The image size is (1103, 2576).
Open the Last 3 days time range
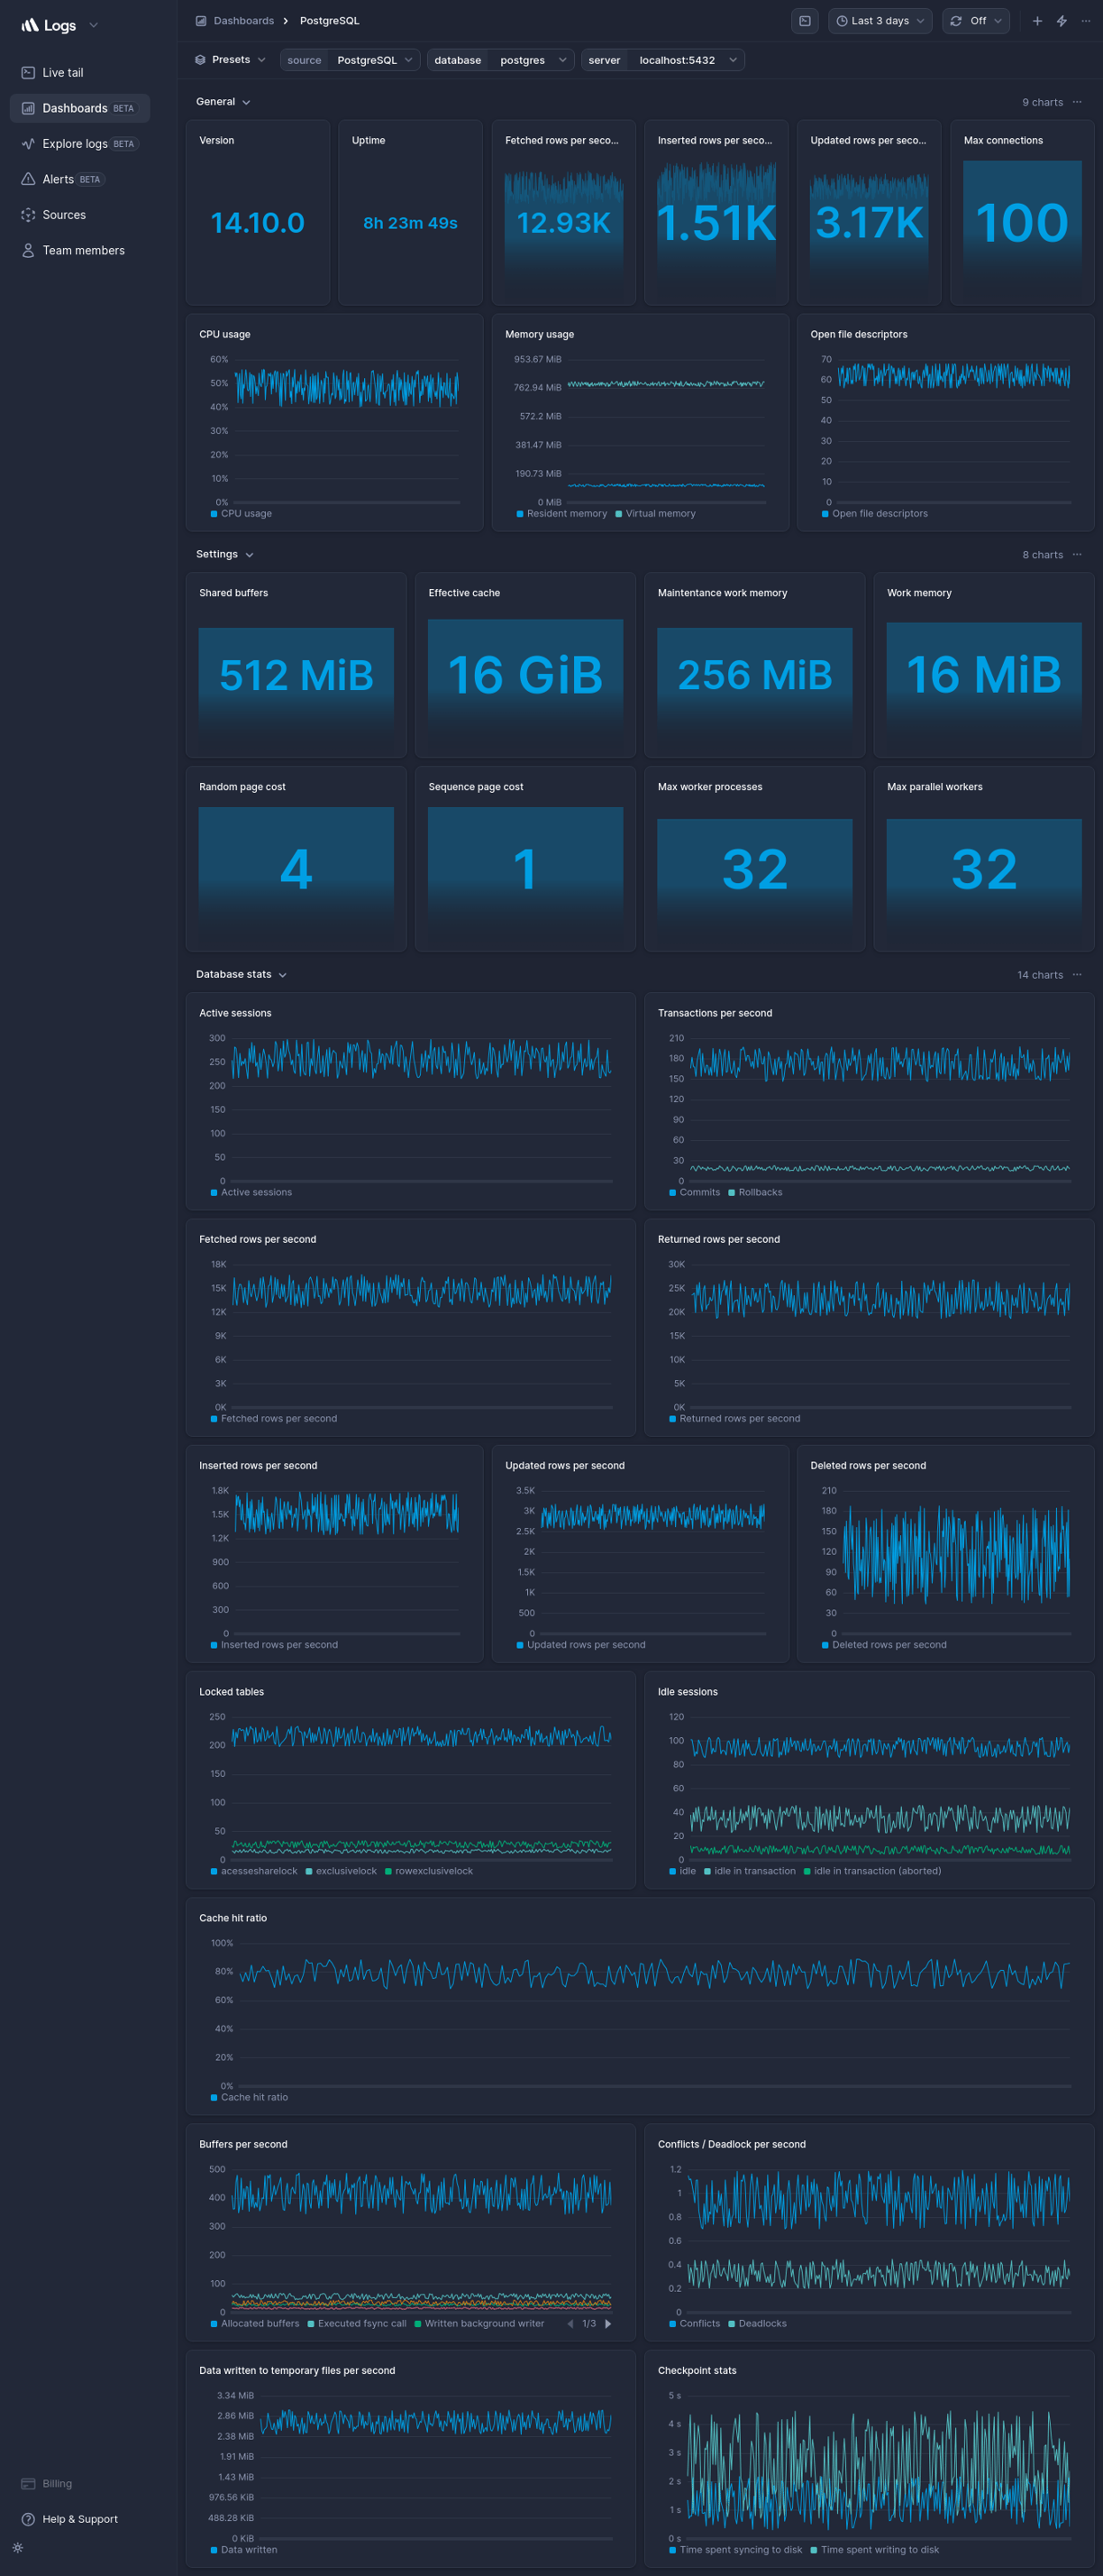pos(880,21)
